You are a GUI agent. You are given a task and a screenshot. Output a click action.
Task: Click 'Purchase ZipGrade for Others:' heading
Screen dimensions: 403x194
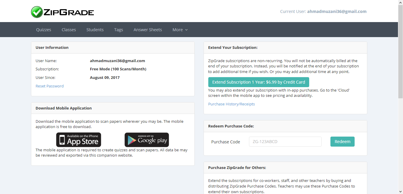tap(237, 168)
